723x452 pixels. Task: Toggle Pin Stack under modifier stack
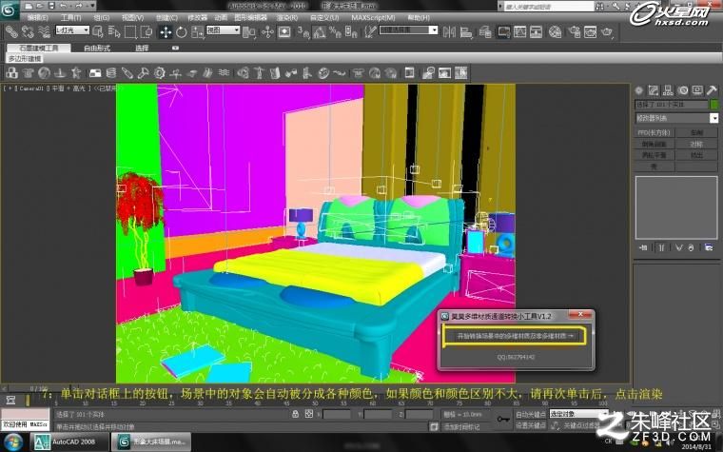[x=644, y=247]
